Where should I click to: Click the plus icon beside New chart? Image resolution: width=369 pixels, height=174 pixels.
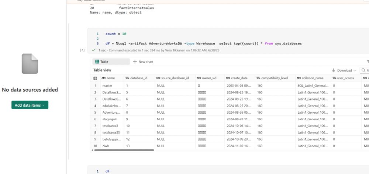coord(135,62)
